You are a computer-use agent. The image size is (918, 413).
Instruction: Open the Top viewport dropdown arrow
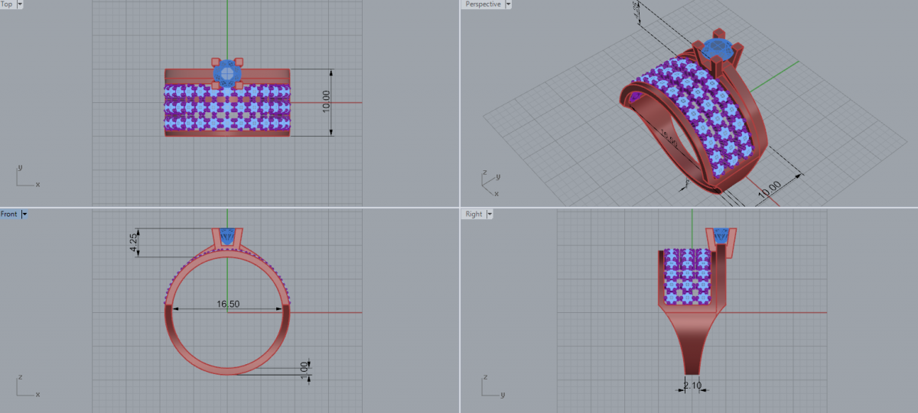[19, 4]
